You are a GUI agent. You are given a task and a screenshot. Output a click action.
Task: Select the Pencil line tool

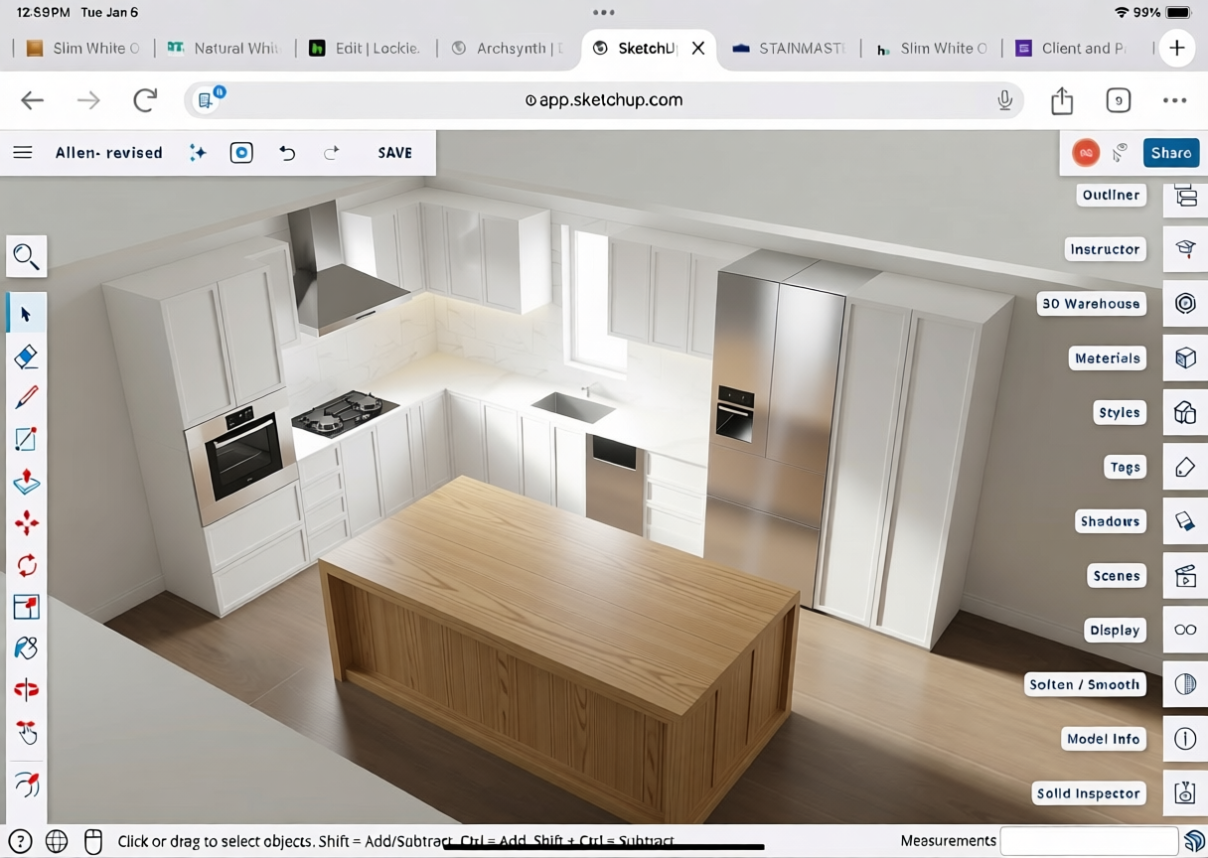pyautogui.click(x=27, y=398)
